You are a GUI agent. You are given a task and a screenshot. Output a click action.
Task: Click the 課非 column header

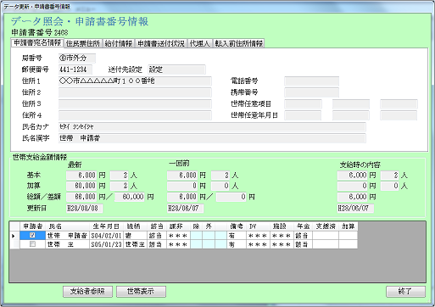click(x=179, y=226)
